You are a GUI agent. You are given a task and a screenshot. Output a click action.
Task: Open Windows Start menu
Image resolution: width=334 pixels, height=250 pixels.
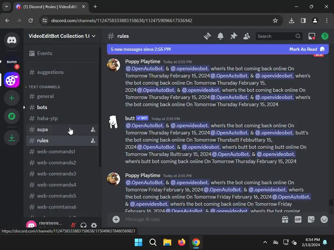(138, 242)
